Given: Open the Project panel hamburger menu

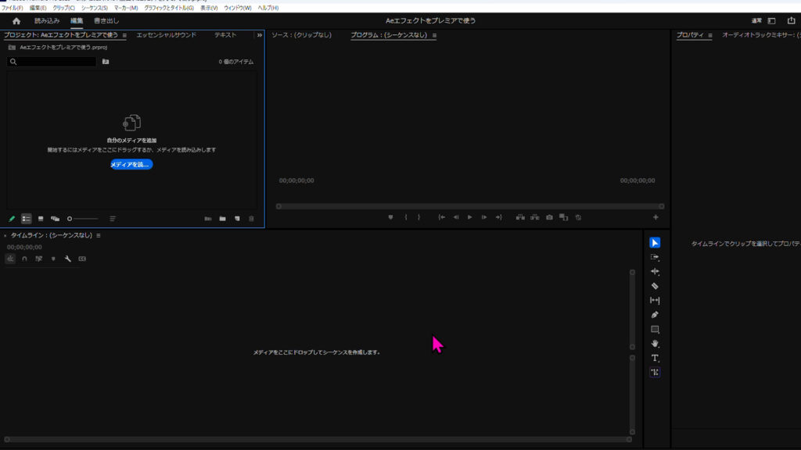Looking at the screenshot, I should click(124, 35).
